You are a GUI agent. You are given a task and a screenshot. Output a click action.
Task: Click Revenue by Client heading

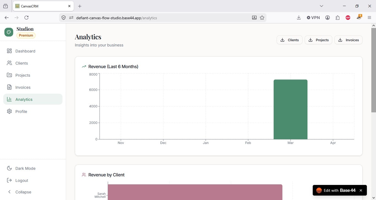[x=106, y=175]
